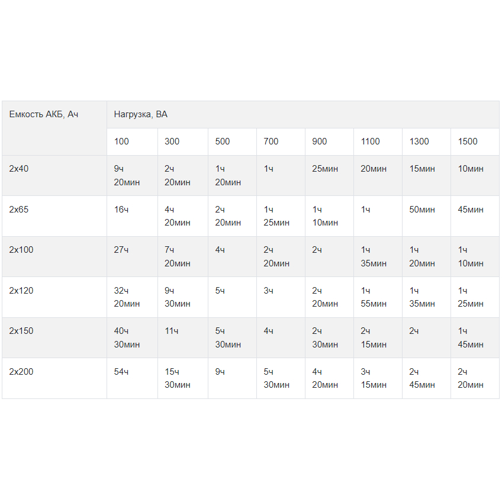Viewport: 502px width, 502px height.
Task: Select the 1500 load column header
Action: coord(475,142)
